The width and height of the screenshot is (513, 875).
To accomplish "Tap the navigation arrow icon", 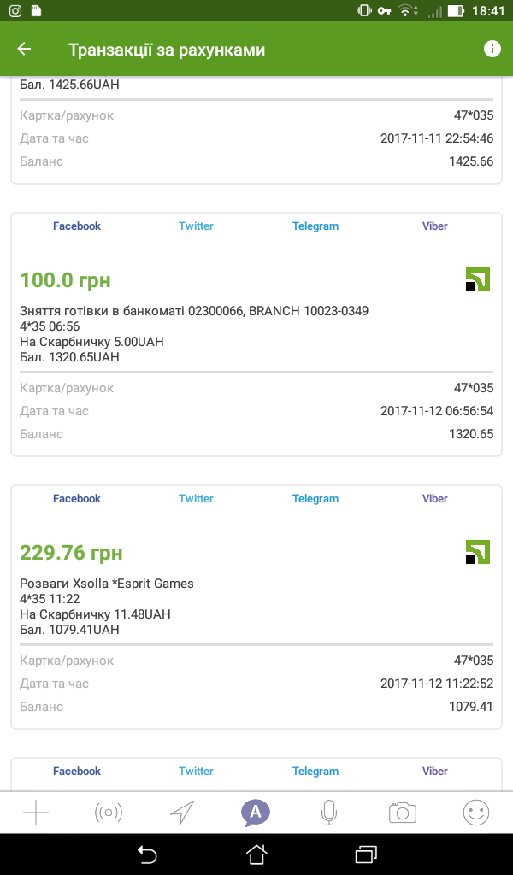I will point(181,813).
